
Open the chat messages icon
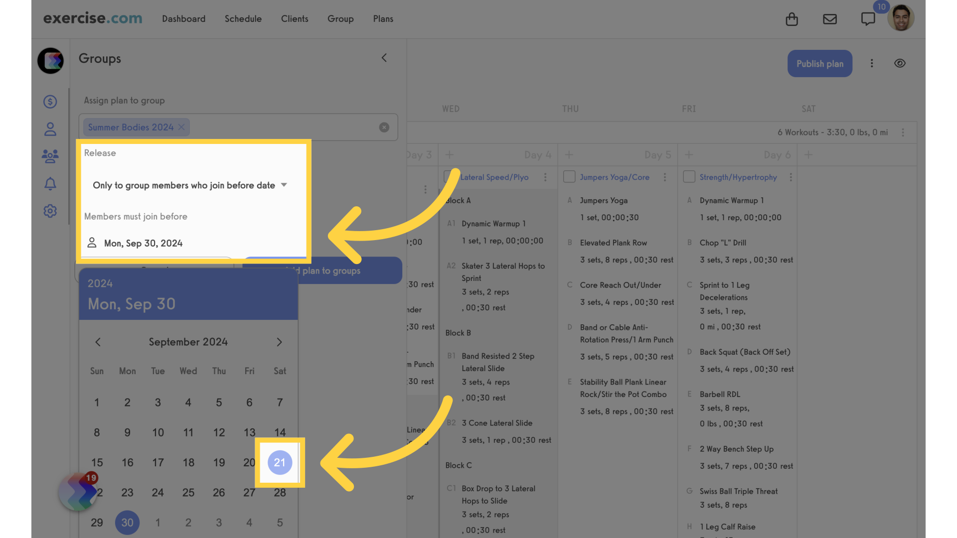pos(868,19)
